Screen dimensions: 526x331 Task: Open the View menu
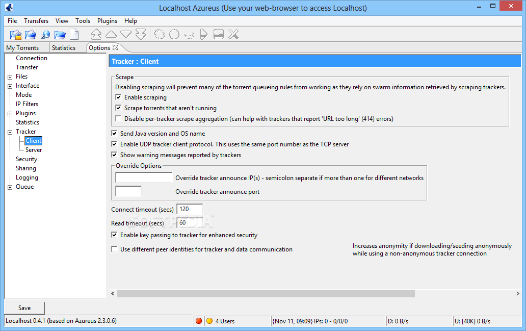62,21
